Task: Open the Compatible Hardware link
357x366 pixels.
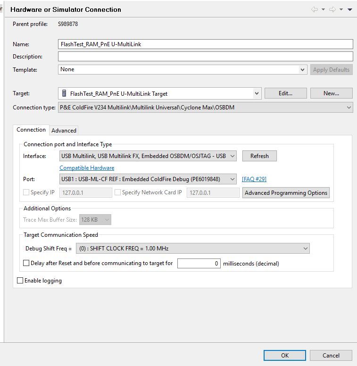Action: [87, 168]
